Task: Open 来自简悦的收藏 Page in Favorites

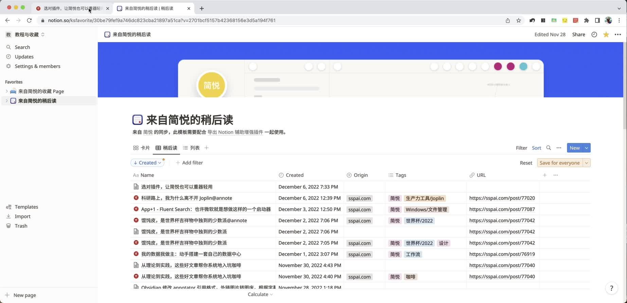Action: coord(41,91)
